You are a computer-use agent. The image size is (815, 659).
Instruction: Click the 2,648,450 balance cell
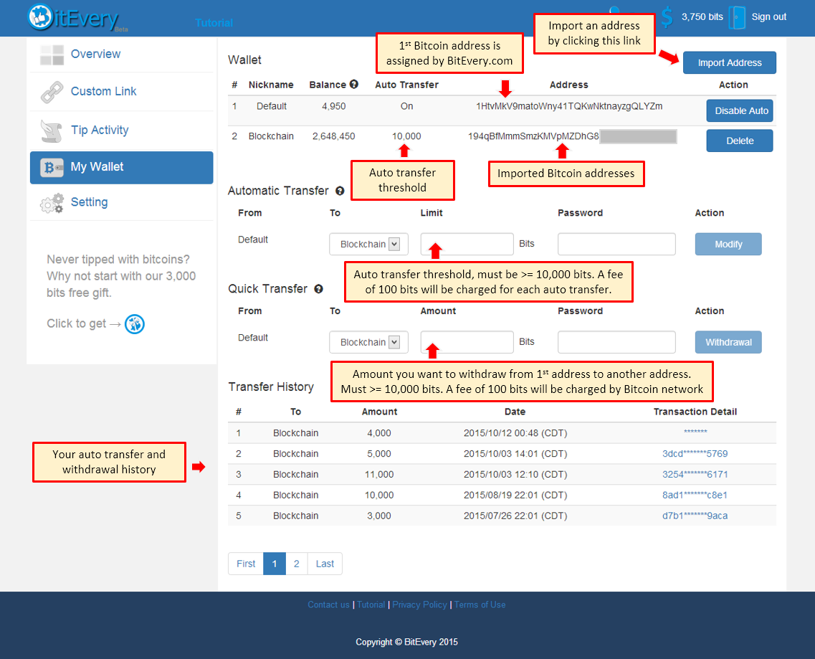[x=334, y=136]
